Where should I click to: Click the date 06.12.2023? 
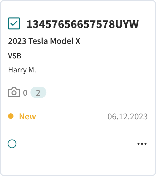tap(127, 117)
